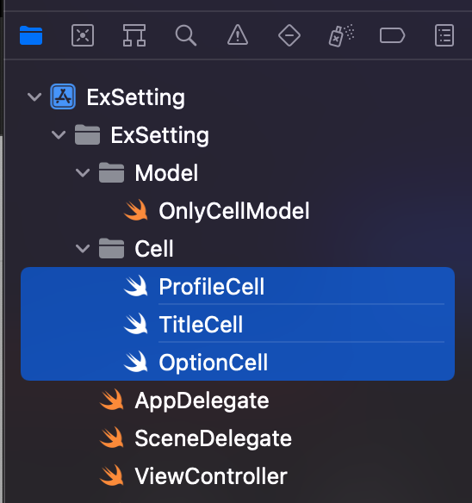Click the ExSetting project app icon
The width and height of the screenshot is (472, 503).
(x=63, y=96)
